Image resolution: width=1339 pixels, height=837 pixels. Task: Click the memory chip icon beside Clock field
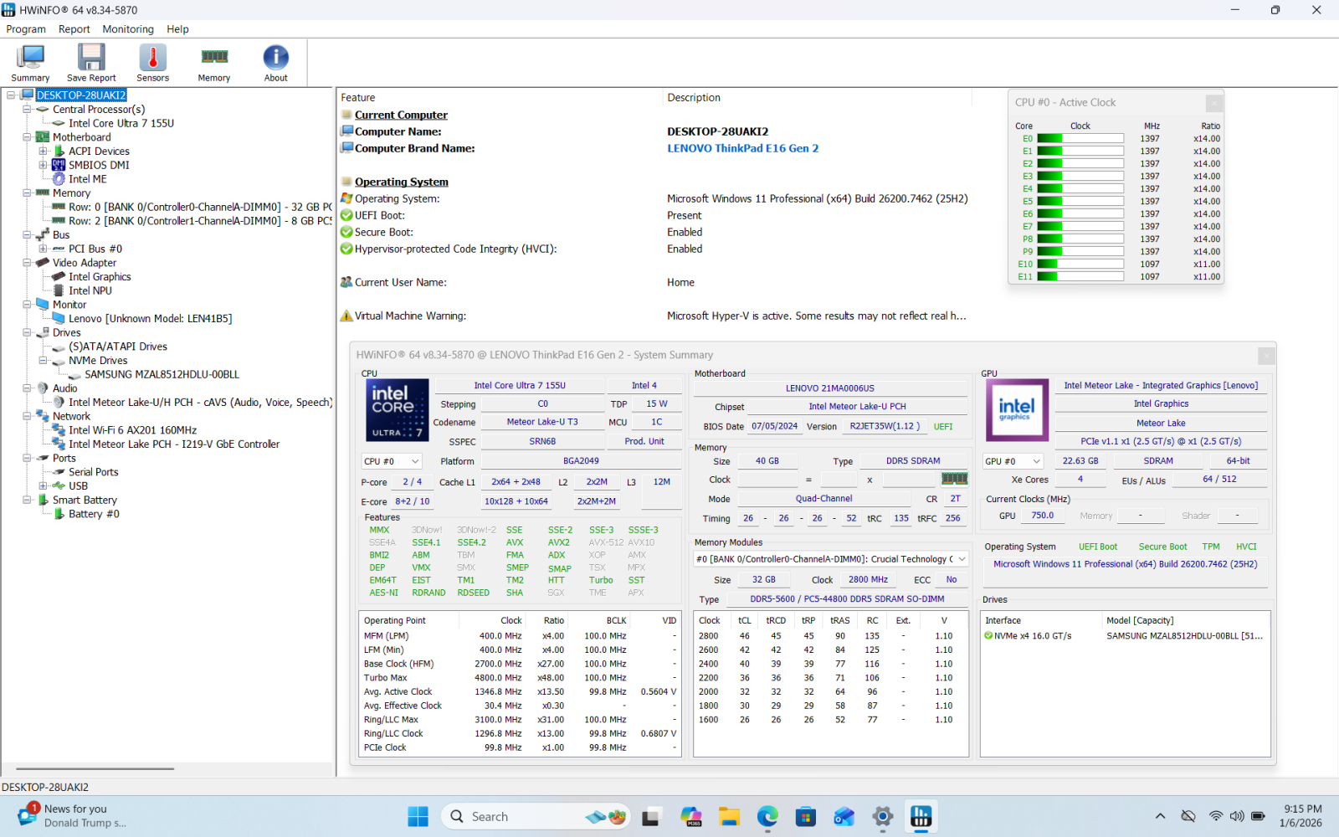pyautogui.click(x=955, y=479)
